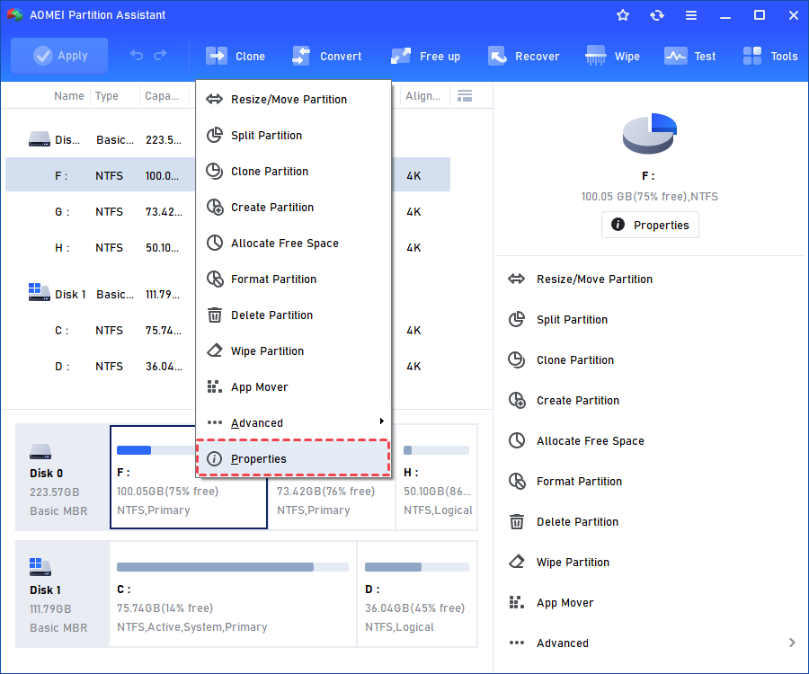The image size is (809, 674).
Task: Click the F: usage pie chart icon
Action: 649,133
